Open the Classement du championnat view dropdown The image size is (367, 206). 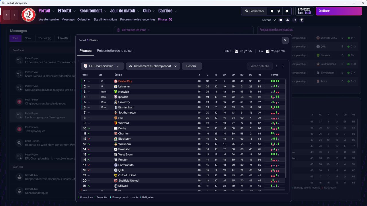(x=153, y=66)
